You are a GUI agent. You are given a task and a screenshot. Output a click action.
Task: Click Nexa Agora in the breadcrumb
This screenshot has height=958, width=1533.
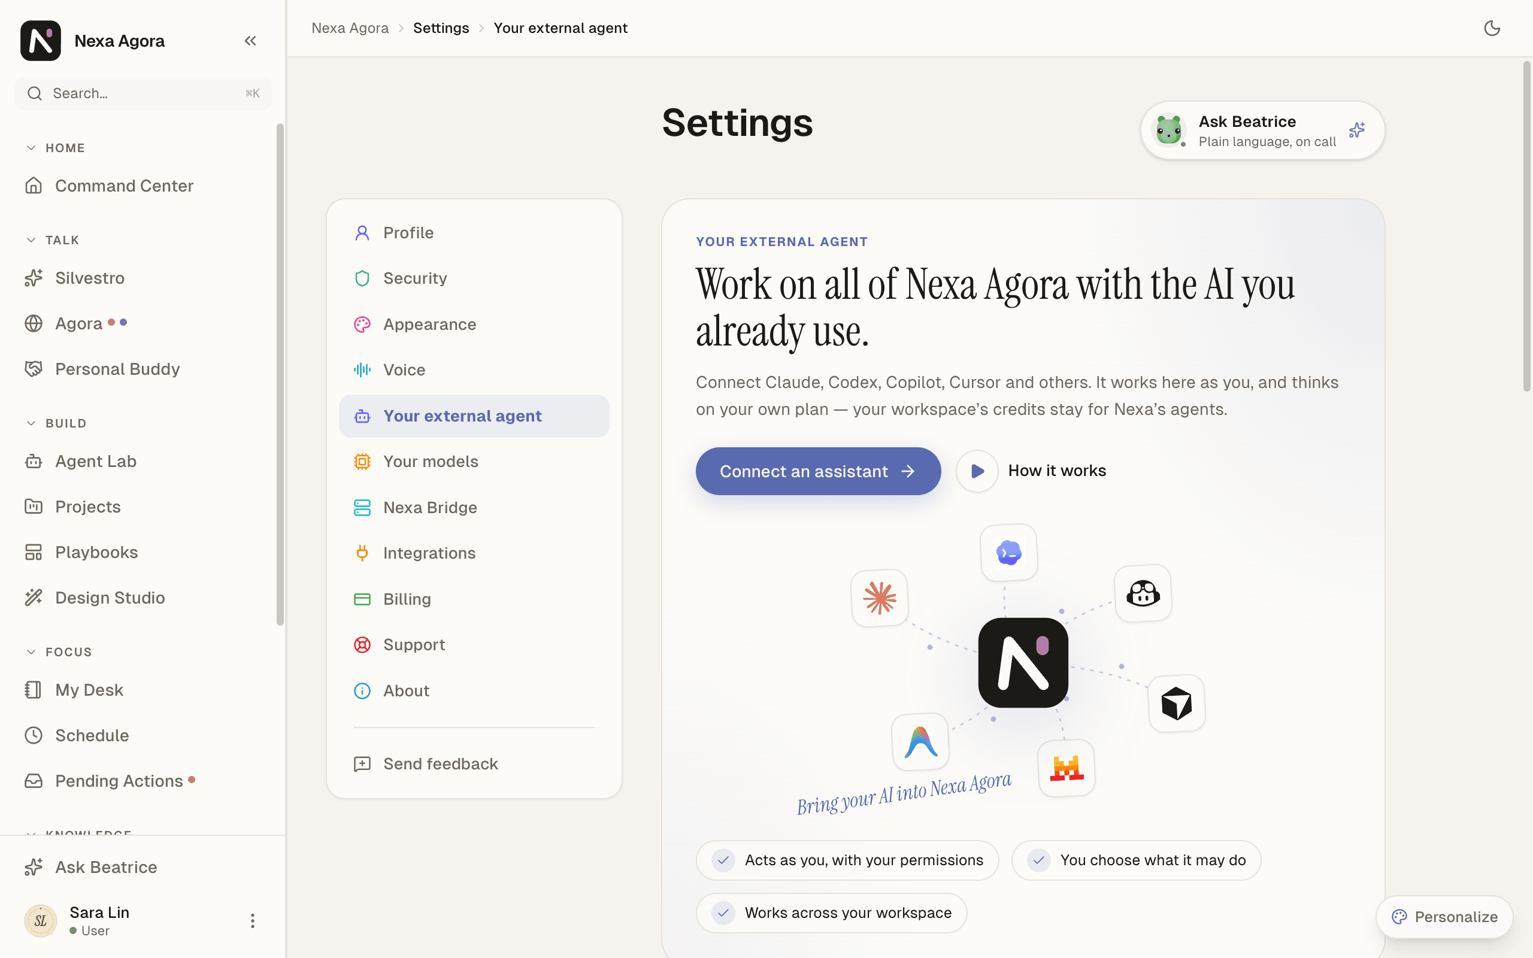[x=350, y=29]
